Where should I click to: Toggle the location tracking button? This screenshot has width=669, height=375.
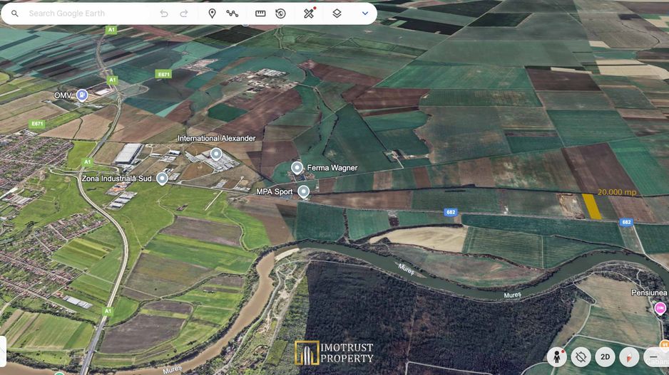581,356
